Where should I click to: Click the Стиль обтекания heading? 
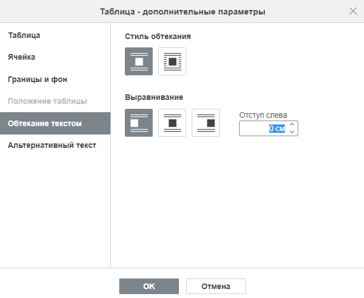point(158,36)
